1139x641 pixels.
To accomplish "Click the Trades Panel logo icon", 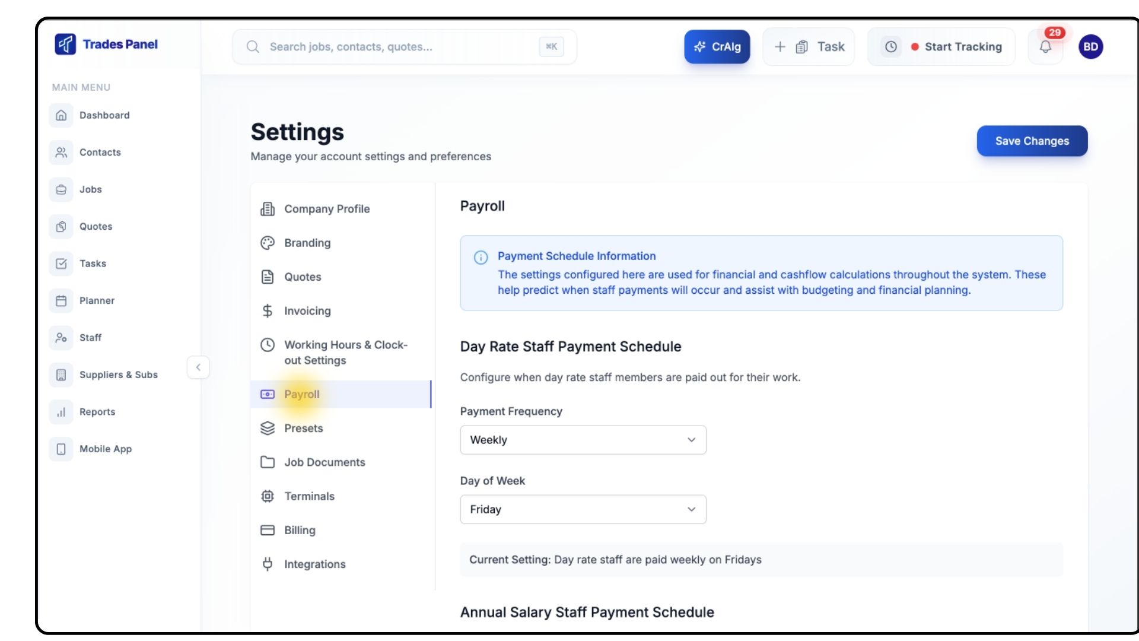I will 65,44.
